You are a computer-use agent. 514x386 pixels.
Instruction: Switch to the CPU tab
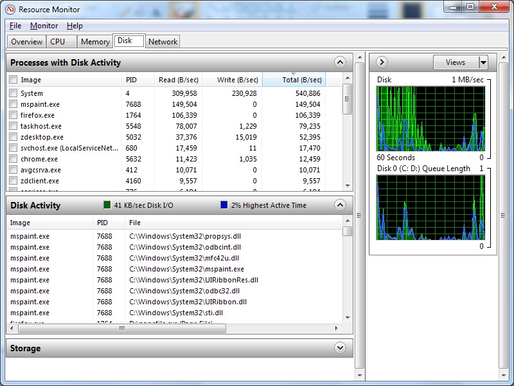(62, 42)
